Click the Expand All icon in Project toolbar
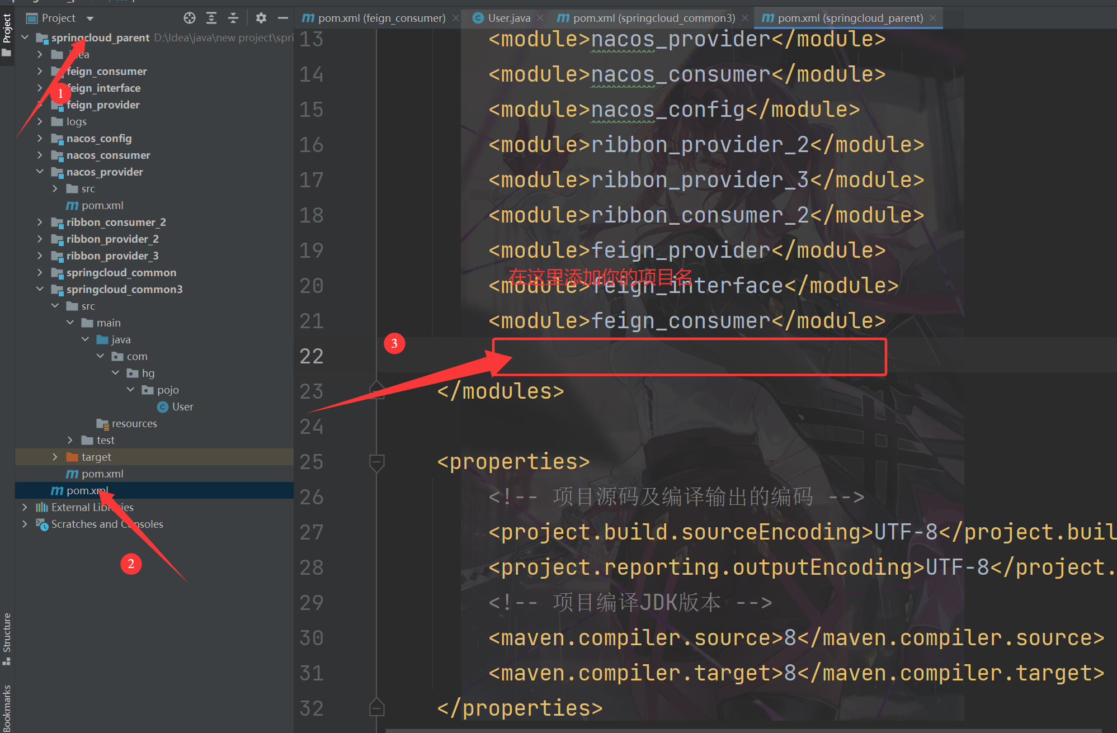1117x733 pixels. pyautogui.click(x=211, y=18)
